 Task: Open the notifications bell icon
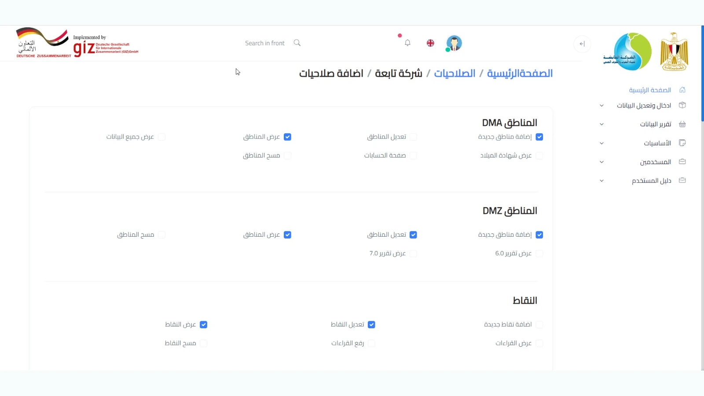point(407,43)
